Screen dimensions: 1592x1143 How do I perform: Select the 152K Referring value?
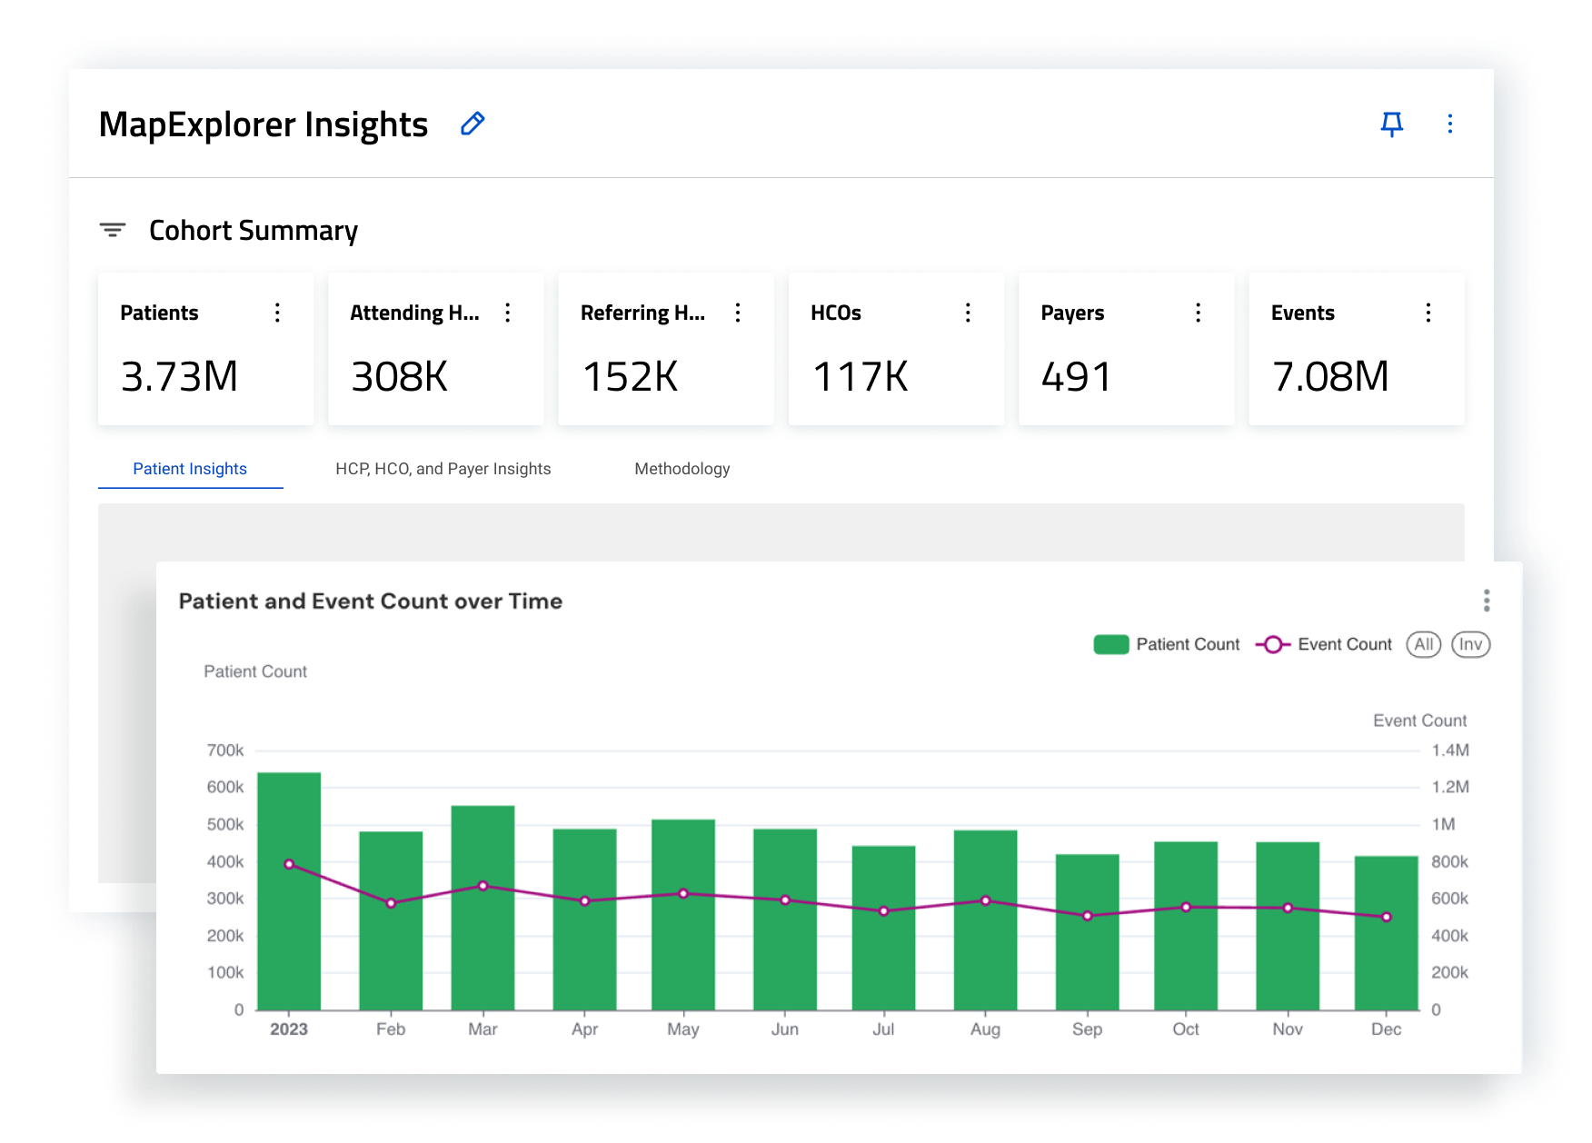point(630,376)
